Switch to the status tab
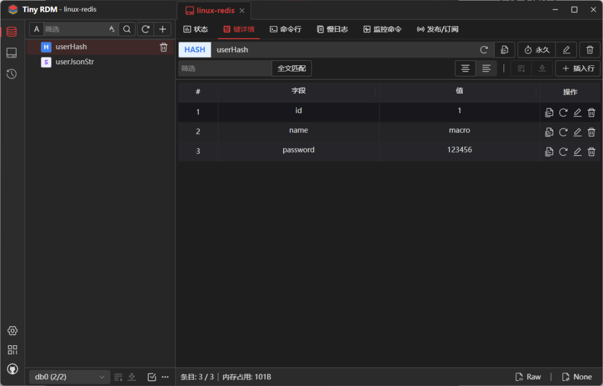Image resolution: width=603 pixels, height=386 pixels. [196, 29]
